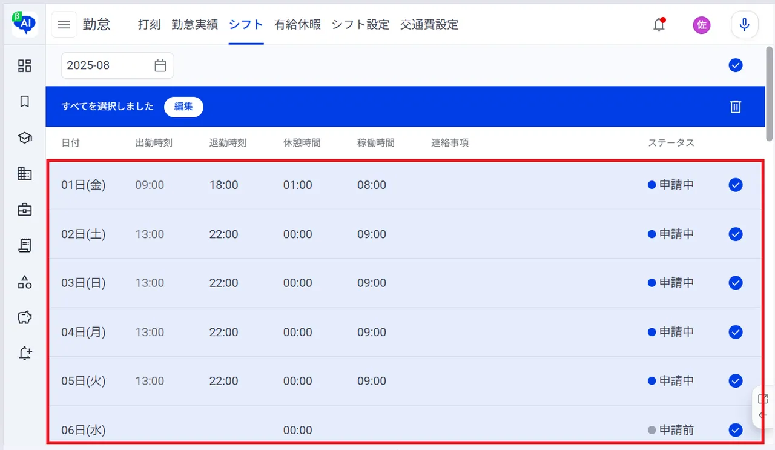Click the vertical scrollbar on the right
Screen dimensions: 775x450
[770, 94]
